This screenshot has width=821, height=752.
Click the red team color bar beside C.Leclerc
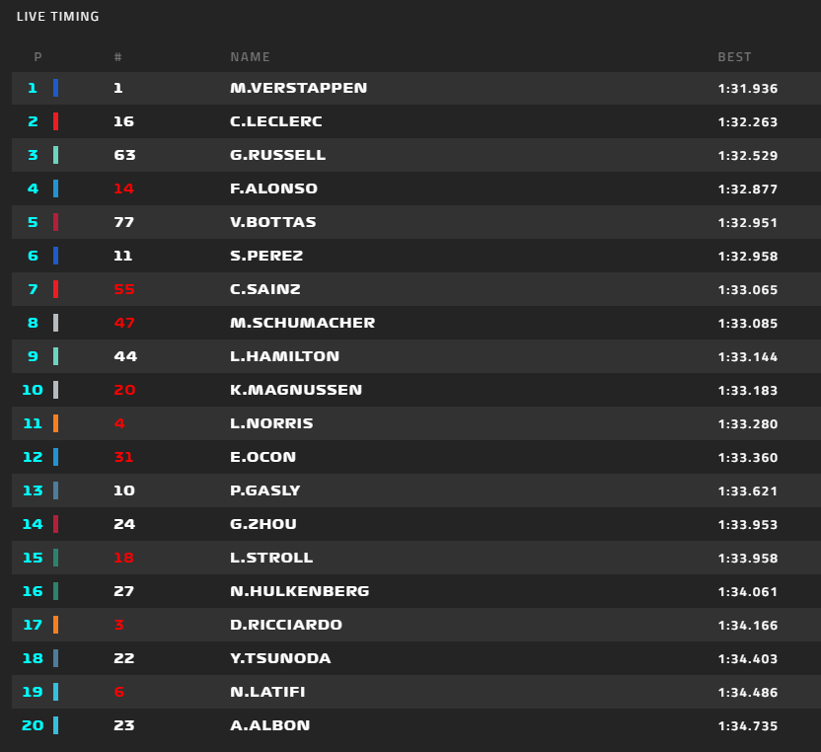click(x=56, y=121)
